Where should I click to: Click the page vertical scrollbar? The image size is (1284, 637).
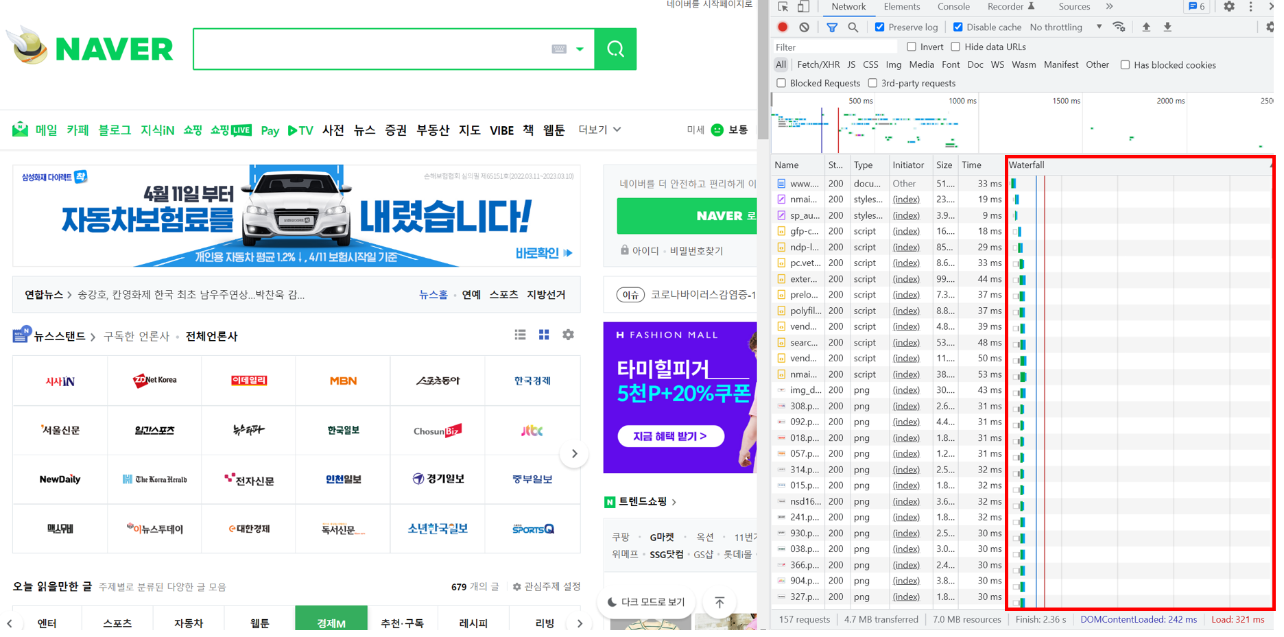click(x=763, y=69)
